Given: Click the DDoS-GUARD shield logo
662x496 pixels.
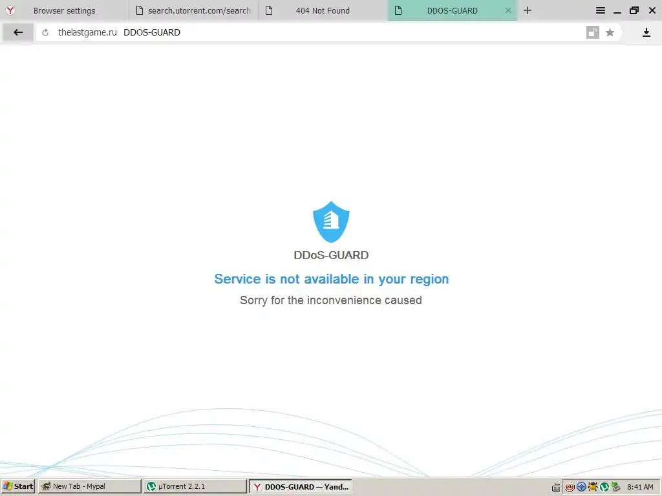Looking at the screenshot, I should coord(331,222).
